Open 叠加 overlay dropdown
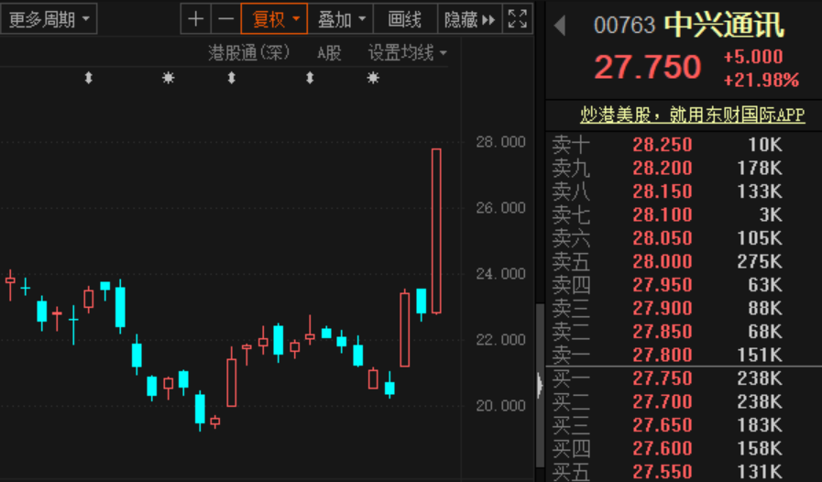 tap(341, 19)
